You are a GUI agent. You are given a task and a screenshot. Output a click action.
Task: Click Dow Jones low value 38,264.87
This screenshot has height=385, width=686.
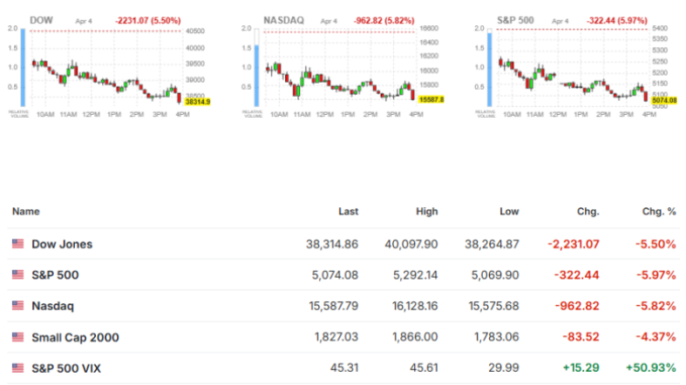coord(492,244)
